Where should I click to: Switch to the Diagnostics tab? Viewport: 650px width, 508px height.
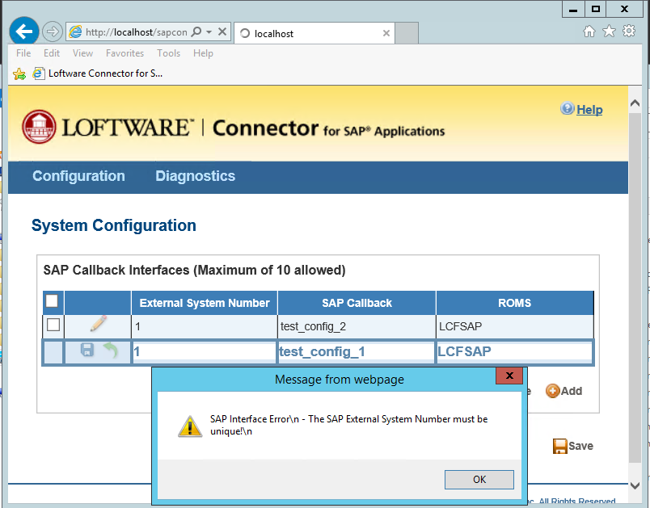pyautogui.click(x=196, y=176)
